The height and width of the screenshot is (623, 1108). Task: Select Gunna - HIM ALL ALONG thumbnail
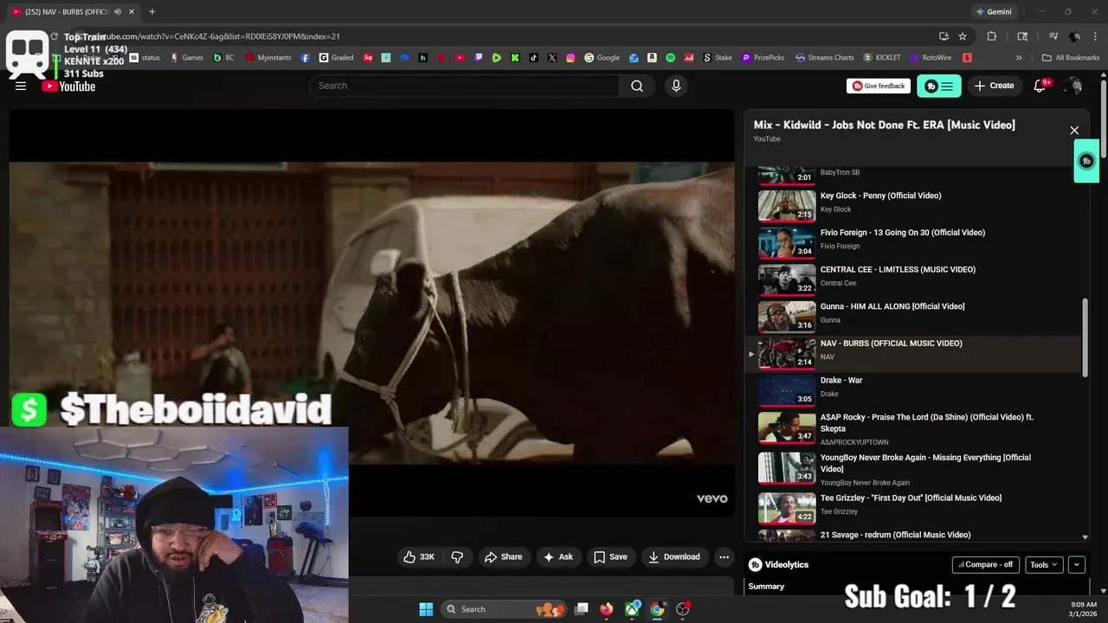pyautogui.click(x=787, y=317)
